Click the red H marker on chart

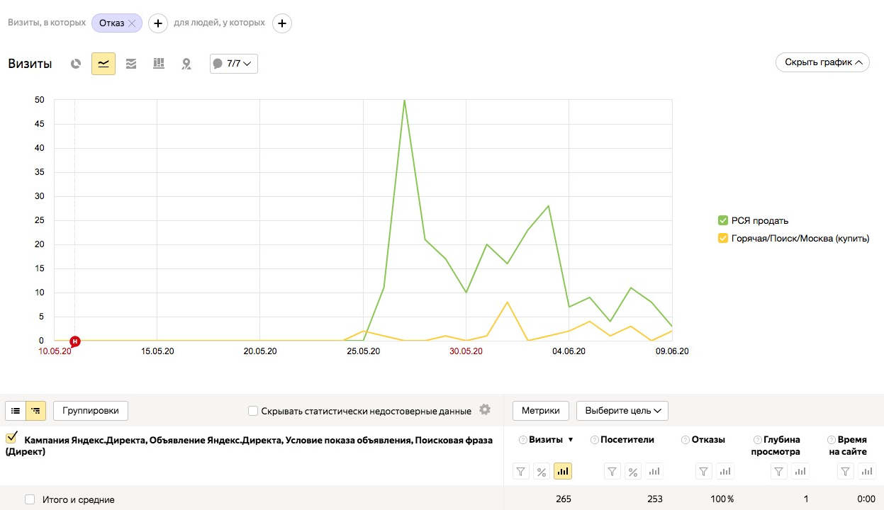75,341
